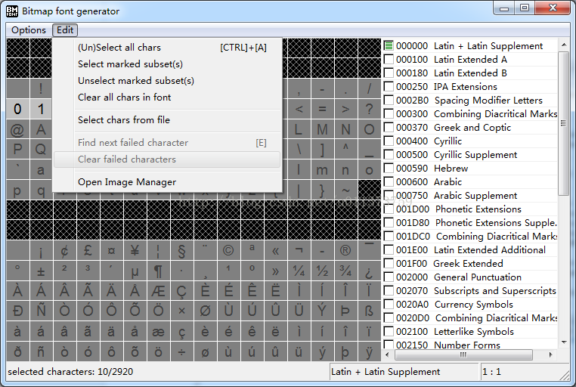Select the pound £ character cell
576x387 pixels.
pyautogui.click(x=88, y=250)
